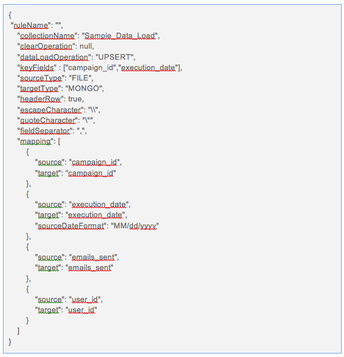Click the MM/dd/yyyy date format value
Viewport: 344px width, 357px height.
coord(135,226)
